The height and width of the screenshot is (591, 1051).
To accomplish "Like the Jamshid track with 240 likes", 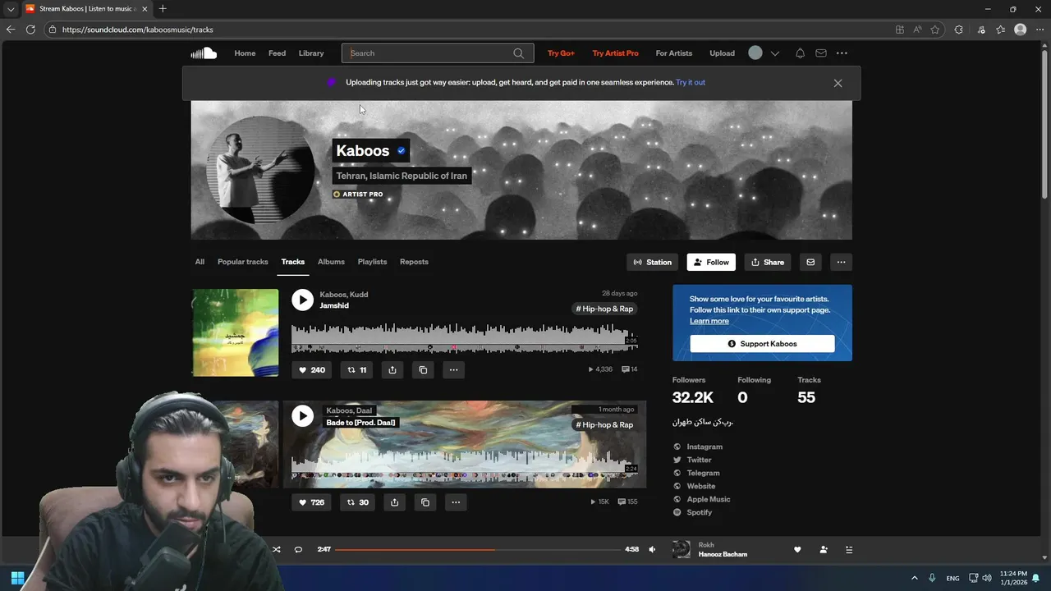I will coord(312,370).
